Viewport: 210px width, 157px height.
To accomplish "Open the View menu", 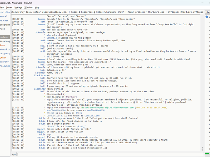I will tap(2, 7).
